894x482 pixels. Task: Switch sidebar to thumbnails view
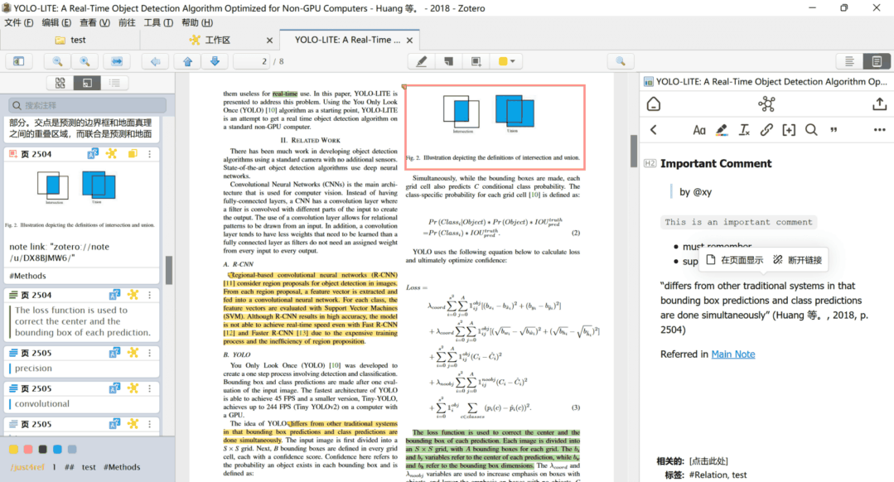pos(60,83)
